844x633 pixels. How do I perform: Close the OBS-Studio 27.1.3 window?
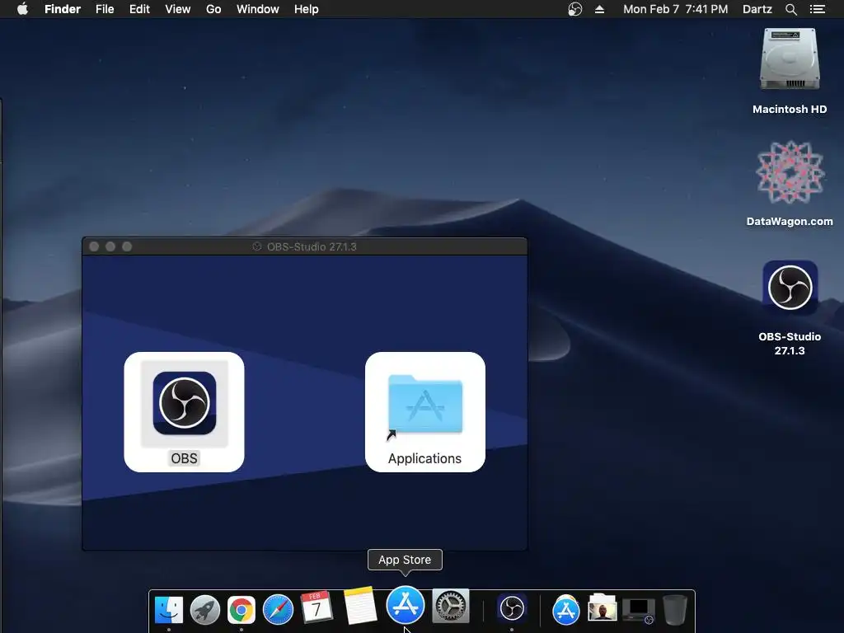pyautogui.click(x=94, y=246)
